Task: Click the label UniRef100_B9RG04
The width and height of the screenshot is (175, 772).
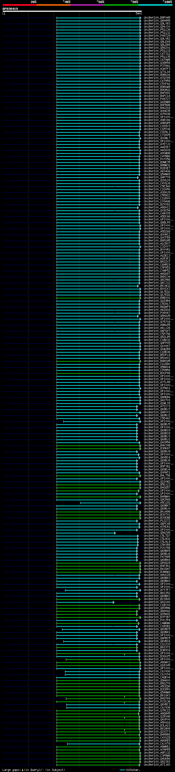Action: click(157, 75)
